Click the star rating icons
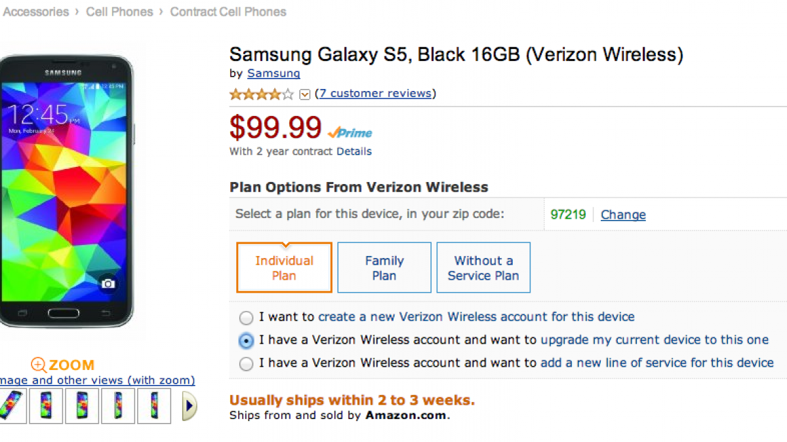Screen dimensions: 787x442 [262, 94]
